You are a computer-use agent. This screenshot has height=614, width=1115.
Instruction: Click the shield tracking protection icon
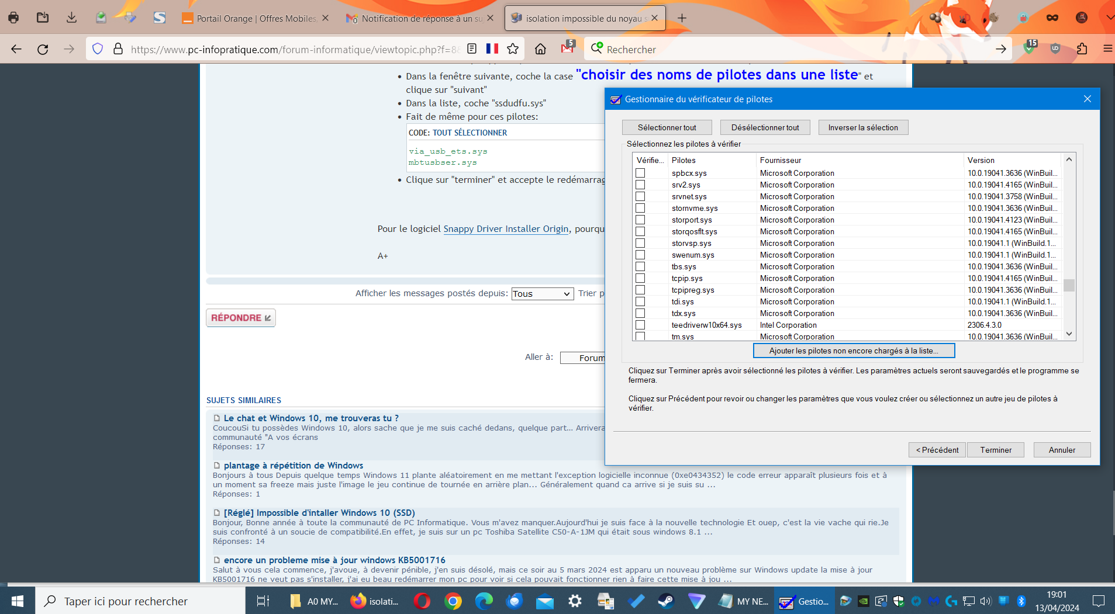pyautogui.click(x=98, y=49)
